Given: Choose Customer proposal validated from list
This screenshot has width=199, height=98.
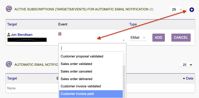Looking at the screenshot, I should (x=91, y=56).
